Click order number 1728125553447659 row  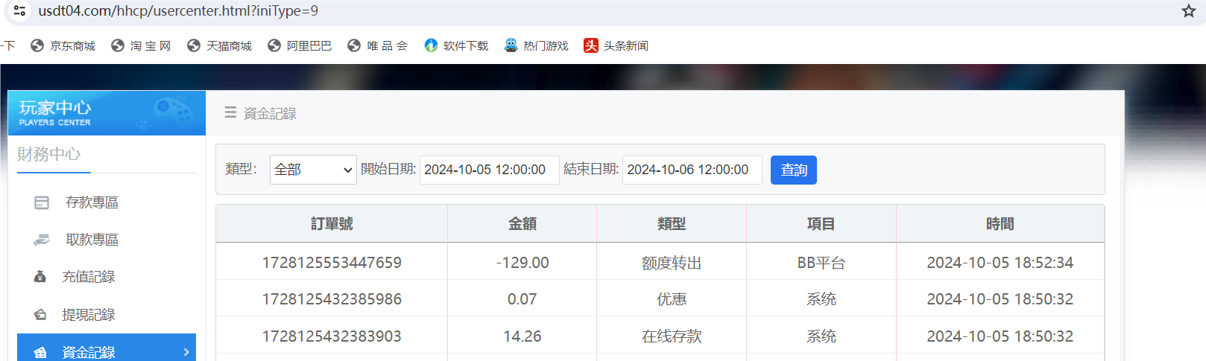(332, 263)
